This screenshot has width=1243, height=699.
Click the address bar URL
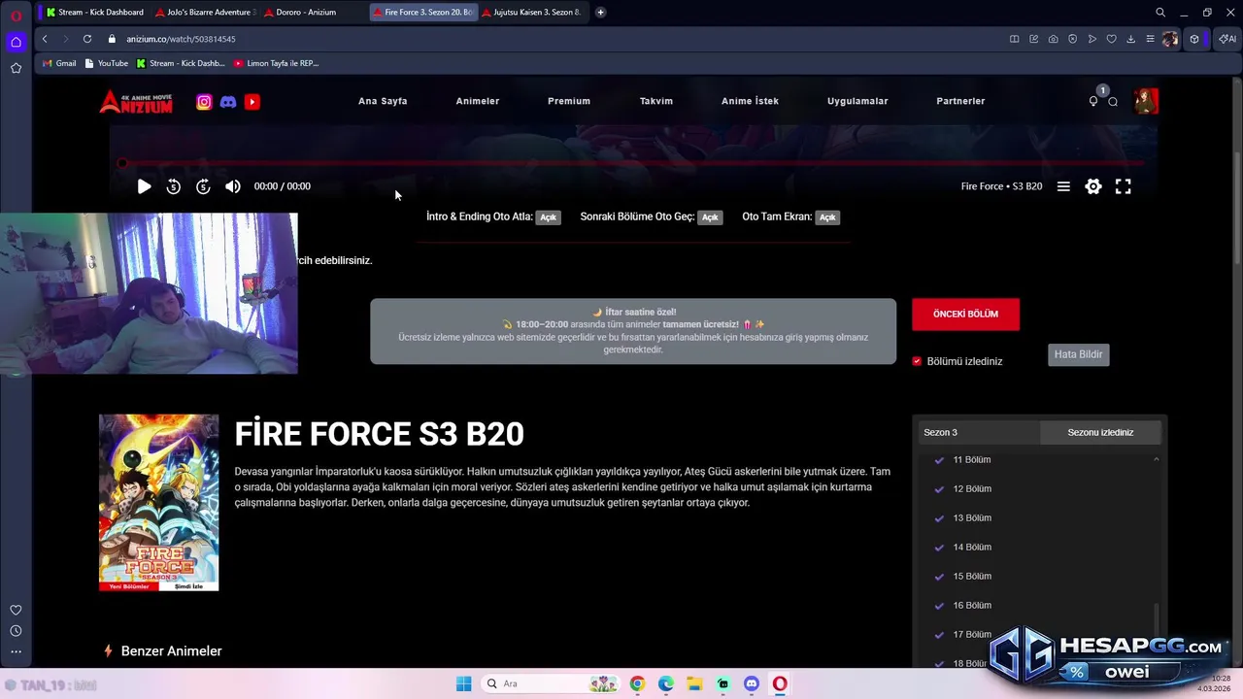click(181, 39)
